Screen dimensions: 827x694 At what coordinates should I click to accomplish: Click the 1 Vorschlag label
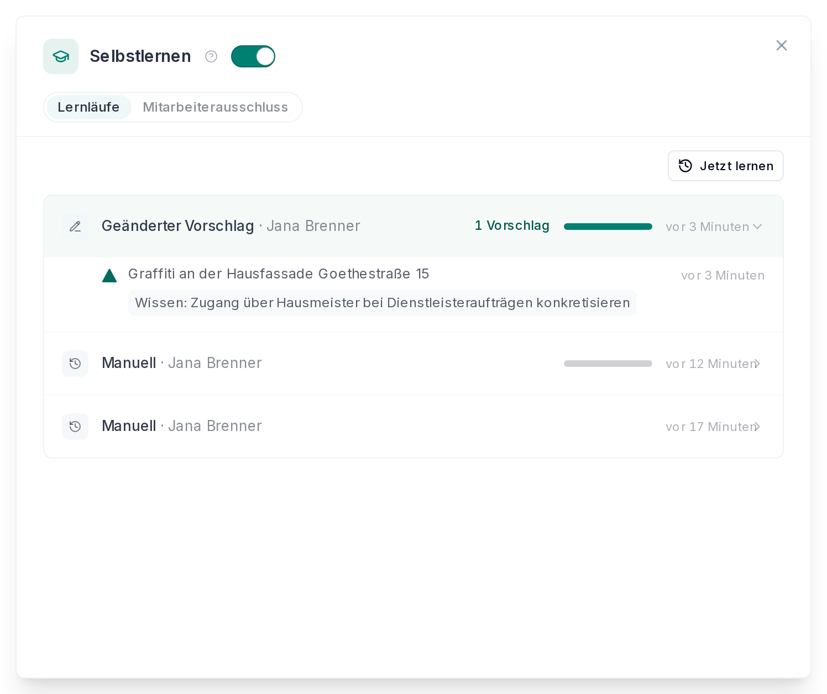[x=512, y=225]
